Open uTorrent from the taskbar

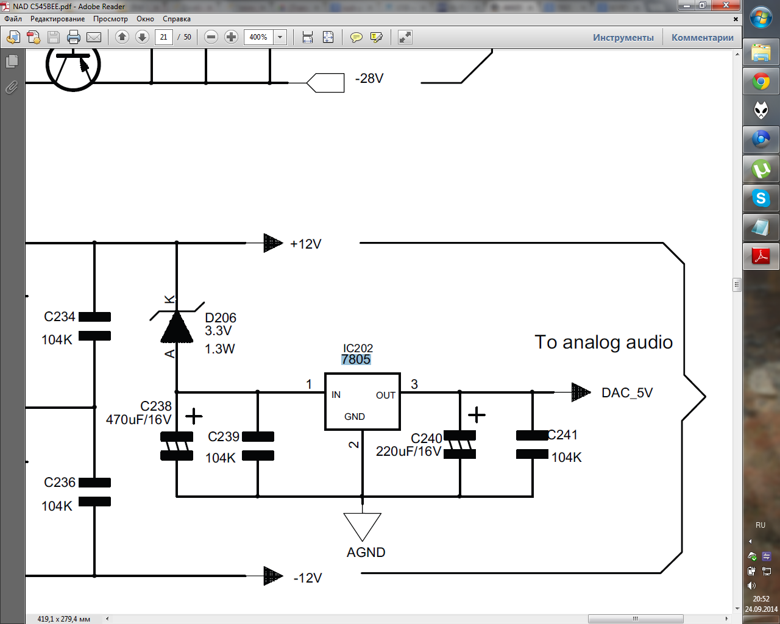[x=761, y=169]
